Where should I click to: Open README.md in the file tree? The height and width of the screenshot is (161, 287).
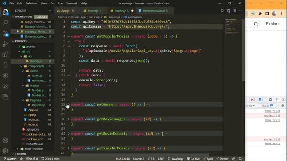[34, 144]
